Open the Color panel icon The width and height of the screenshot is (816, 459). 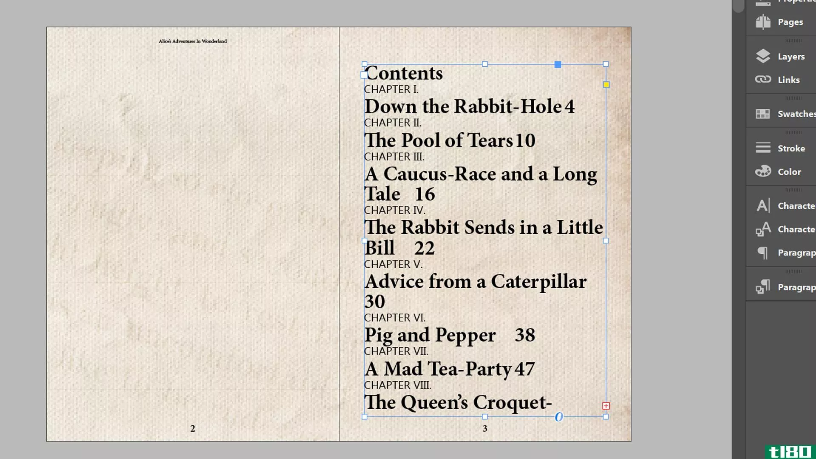click(x=763, y=171)
